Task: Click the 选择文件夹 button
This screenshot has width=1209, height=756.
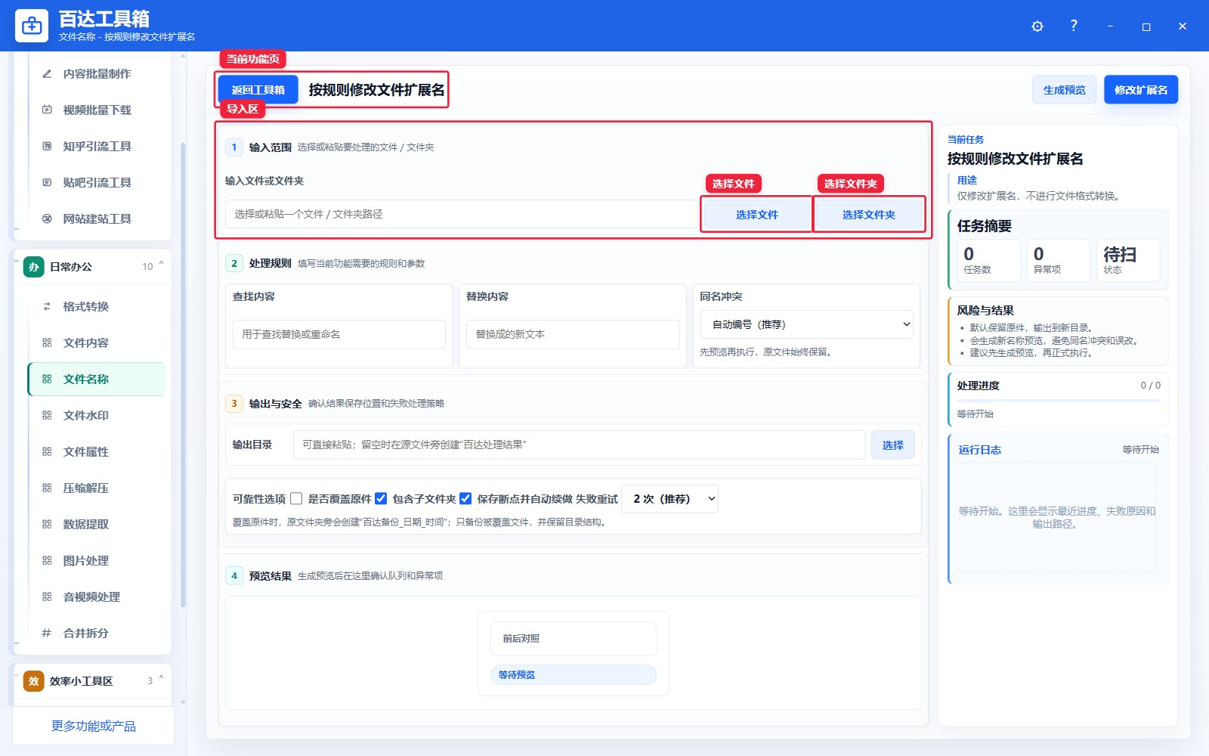Action: coord(869,215)
